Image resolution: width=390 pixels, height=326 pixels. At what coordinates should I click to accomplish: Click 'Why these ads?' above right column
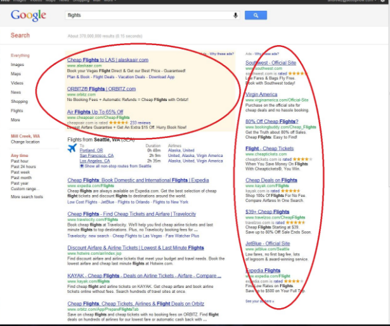266,54
